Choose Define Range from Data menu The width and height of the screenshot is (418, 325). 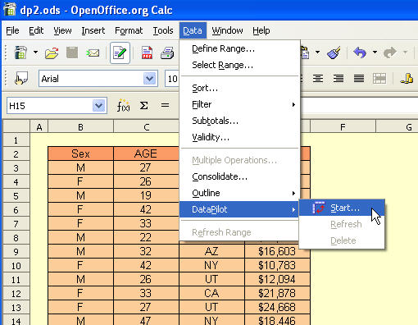(239, 48)
